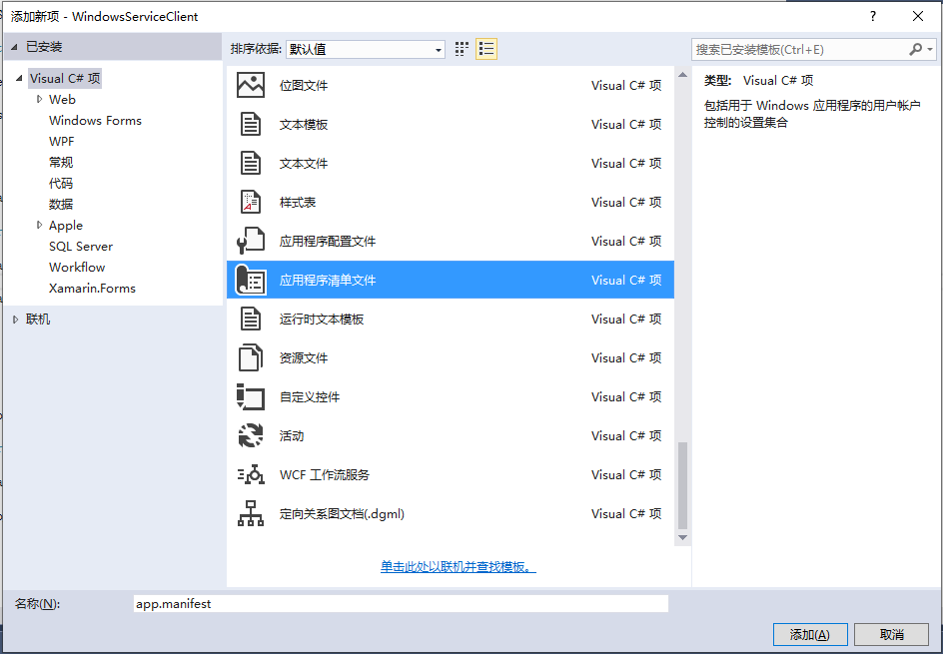Pick the Activity (活动) workflow icon

pos(250,436)
